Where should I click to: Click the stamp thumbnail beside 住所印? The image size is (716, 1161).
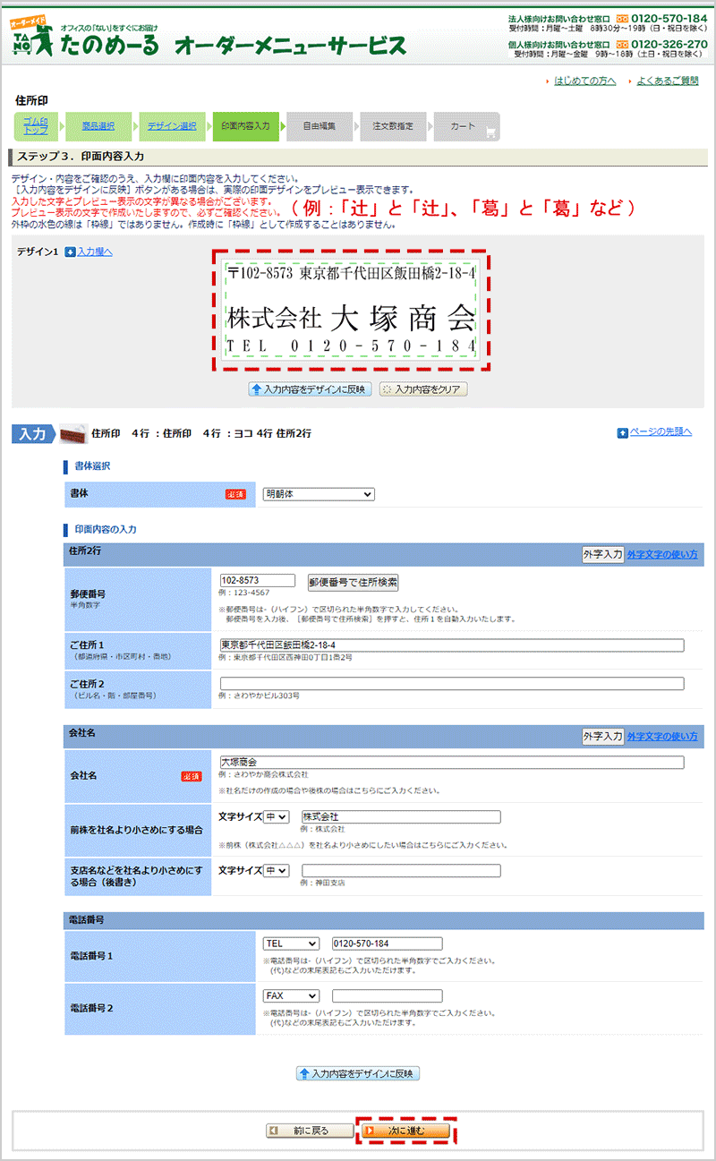pos(73,433)
